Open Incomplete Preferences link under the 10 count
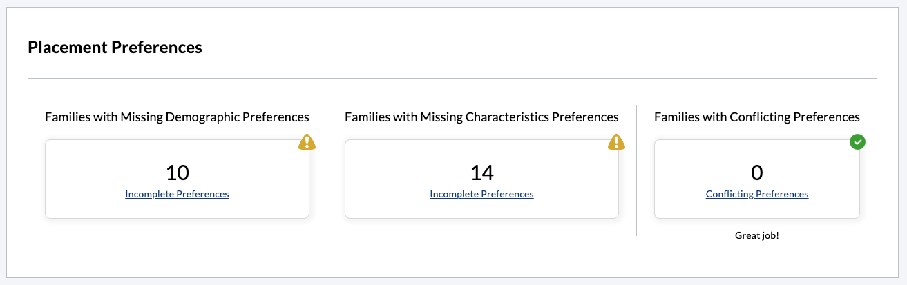Viewport: 907px width, 285px height. coord(177,195)
